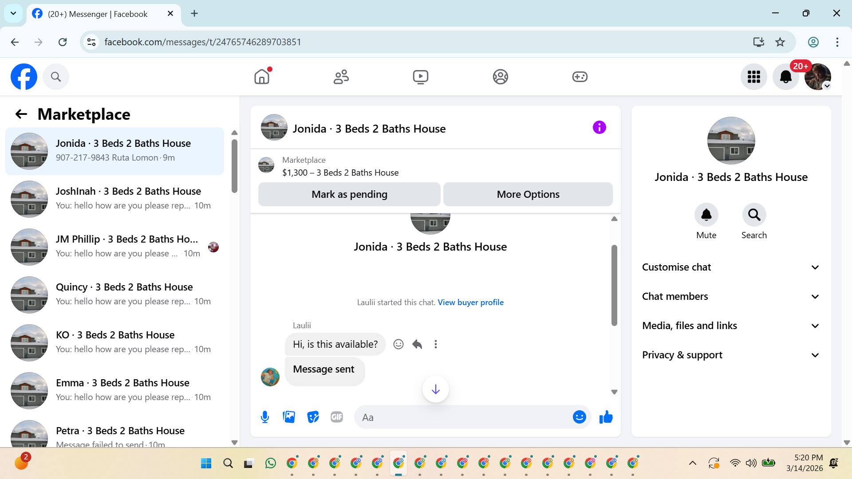Screen dimensions: 852x479
Task: Choose a sticker with the sticker icon
Action: (x=313, y=417)
